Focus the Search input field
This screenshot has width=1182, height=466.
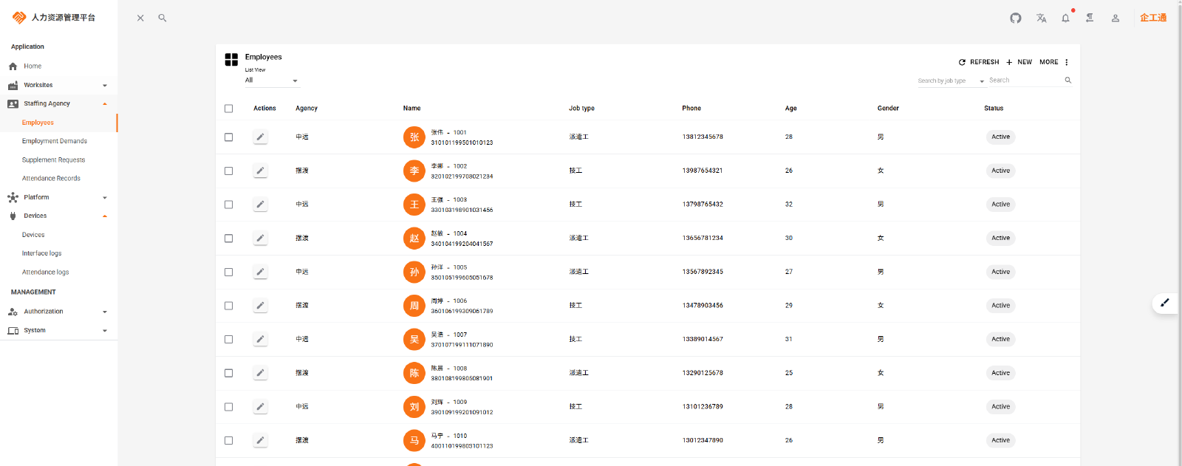pyautogui.click(x=1025, y=80)
